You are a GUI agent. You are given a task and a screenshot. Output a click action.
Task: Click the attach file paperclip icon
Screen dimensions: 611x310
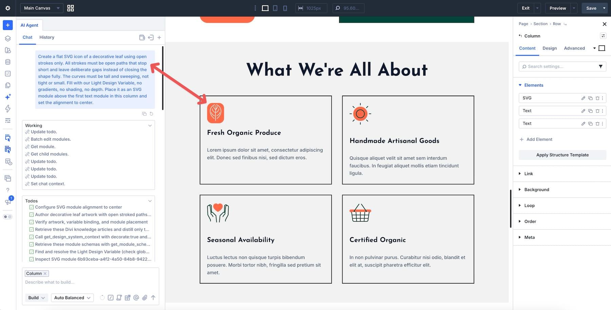pyautogui.click(x=145, y=297)
